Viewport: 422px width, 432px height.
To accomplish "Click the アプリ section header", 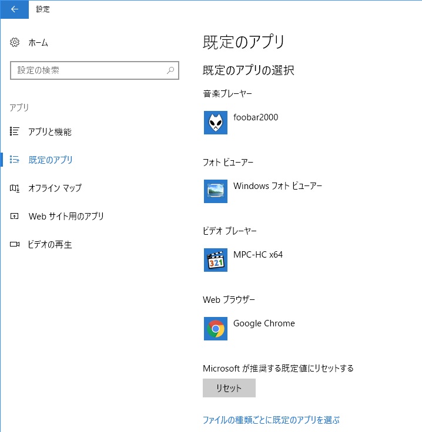I will 19,107.
